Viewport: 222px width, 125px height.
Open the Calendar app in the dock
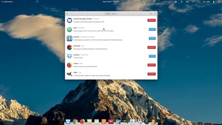click(x=96, y=122)
